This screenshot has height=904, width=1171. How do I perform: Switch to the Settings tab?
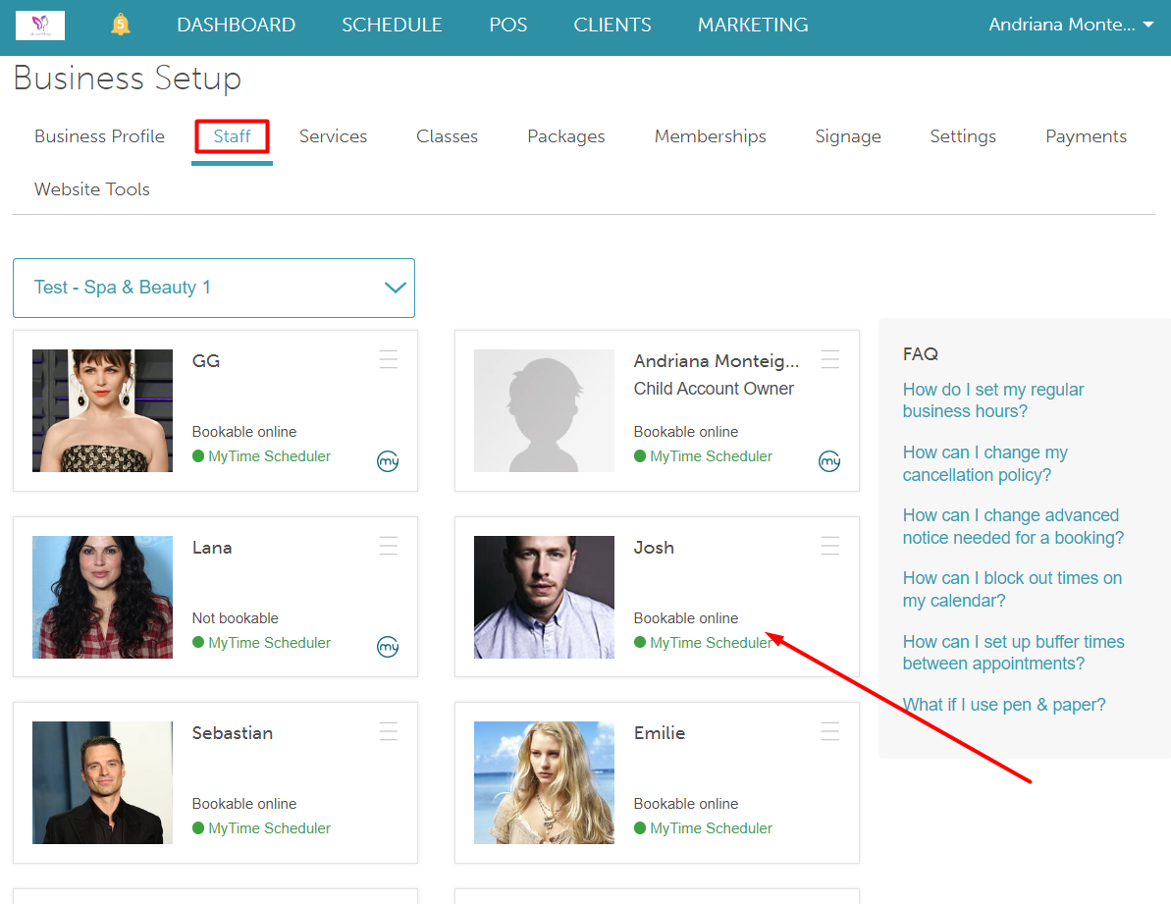coord(963,136)
